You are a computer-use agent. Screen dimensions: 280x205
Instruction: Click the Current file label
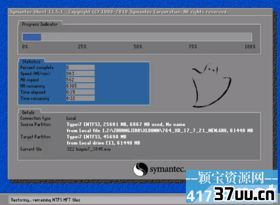pos(31,149)
